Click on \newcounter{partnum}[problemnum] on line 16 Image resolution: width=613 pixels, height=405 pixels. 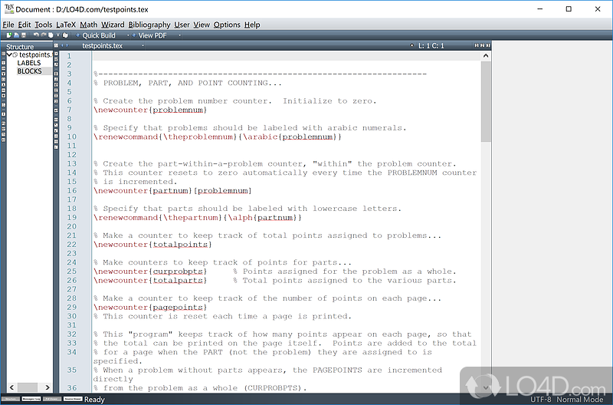pyautogui.click(x=172, y=190)
